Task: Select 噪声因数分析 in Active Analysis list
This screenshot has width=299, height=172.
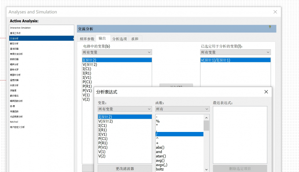Action: 41,101
